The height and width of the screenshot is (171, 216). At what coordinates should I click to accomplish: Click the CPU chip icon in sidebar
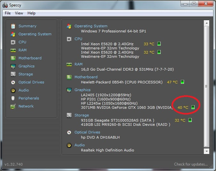pos(13,42)
